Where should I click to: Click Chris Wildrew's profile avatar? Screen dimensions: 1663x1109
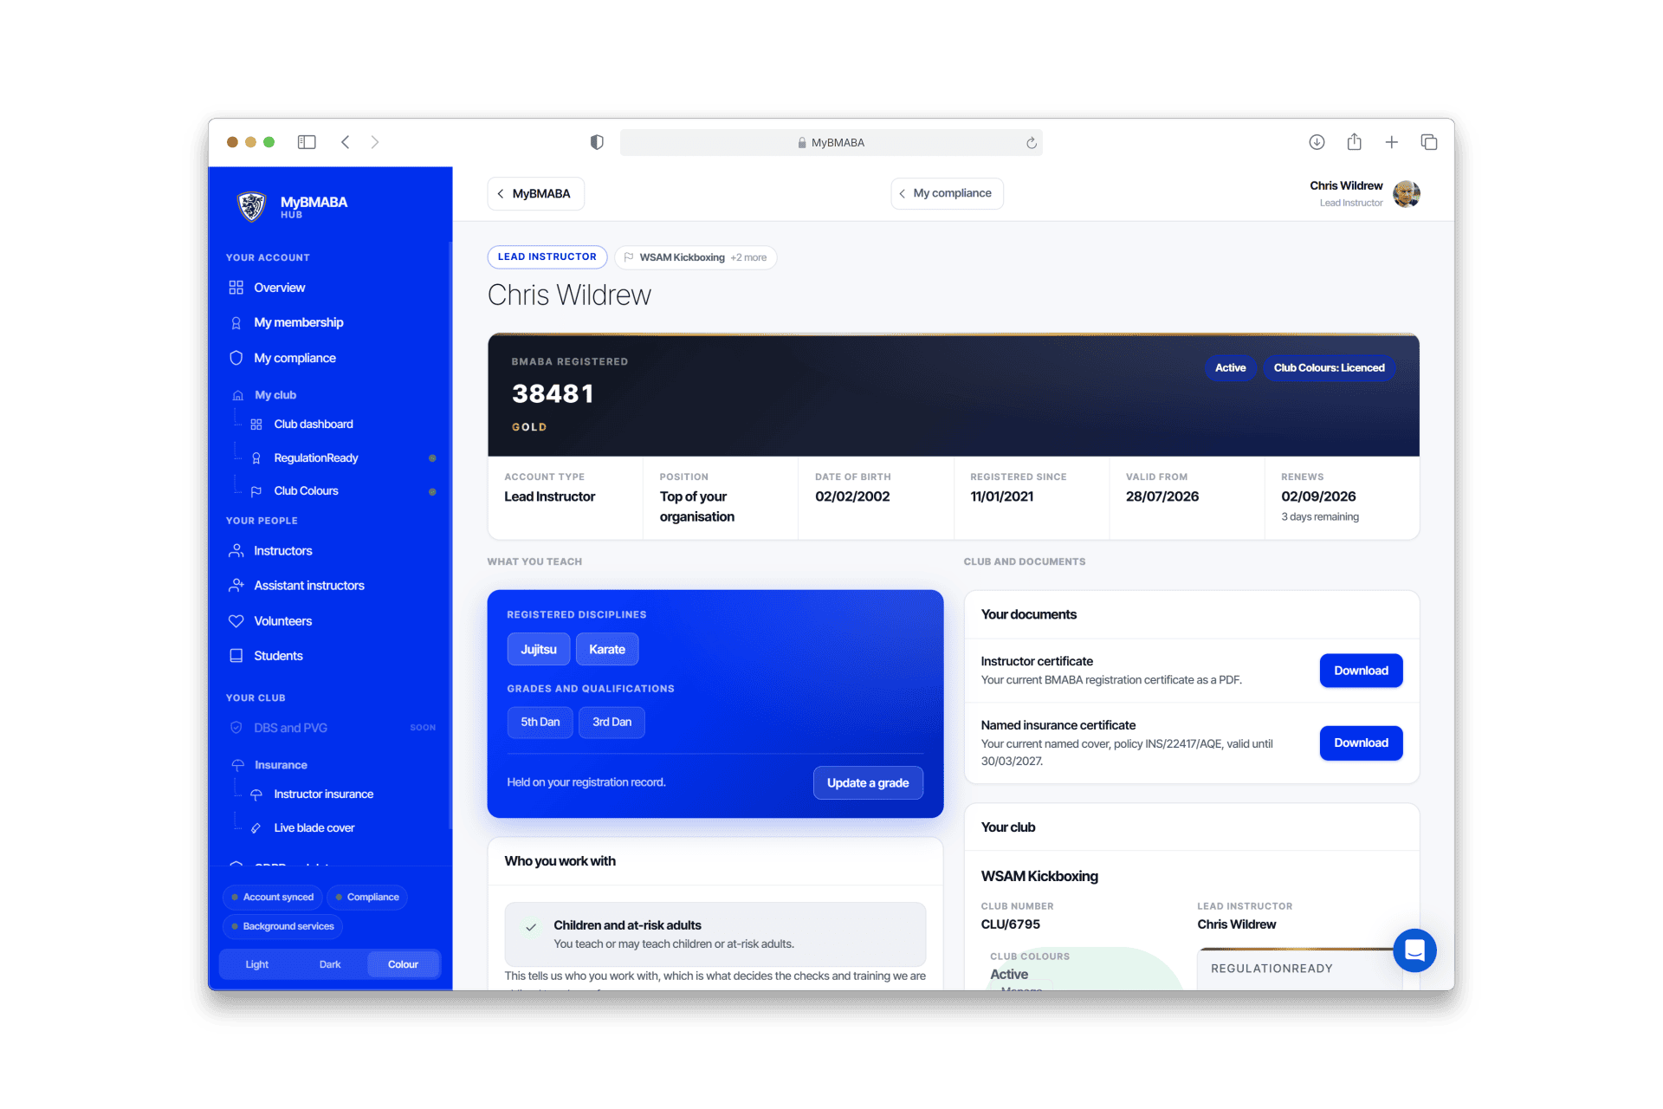(x=1407, y=193)
